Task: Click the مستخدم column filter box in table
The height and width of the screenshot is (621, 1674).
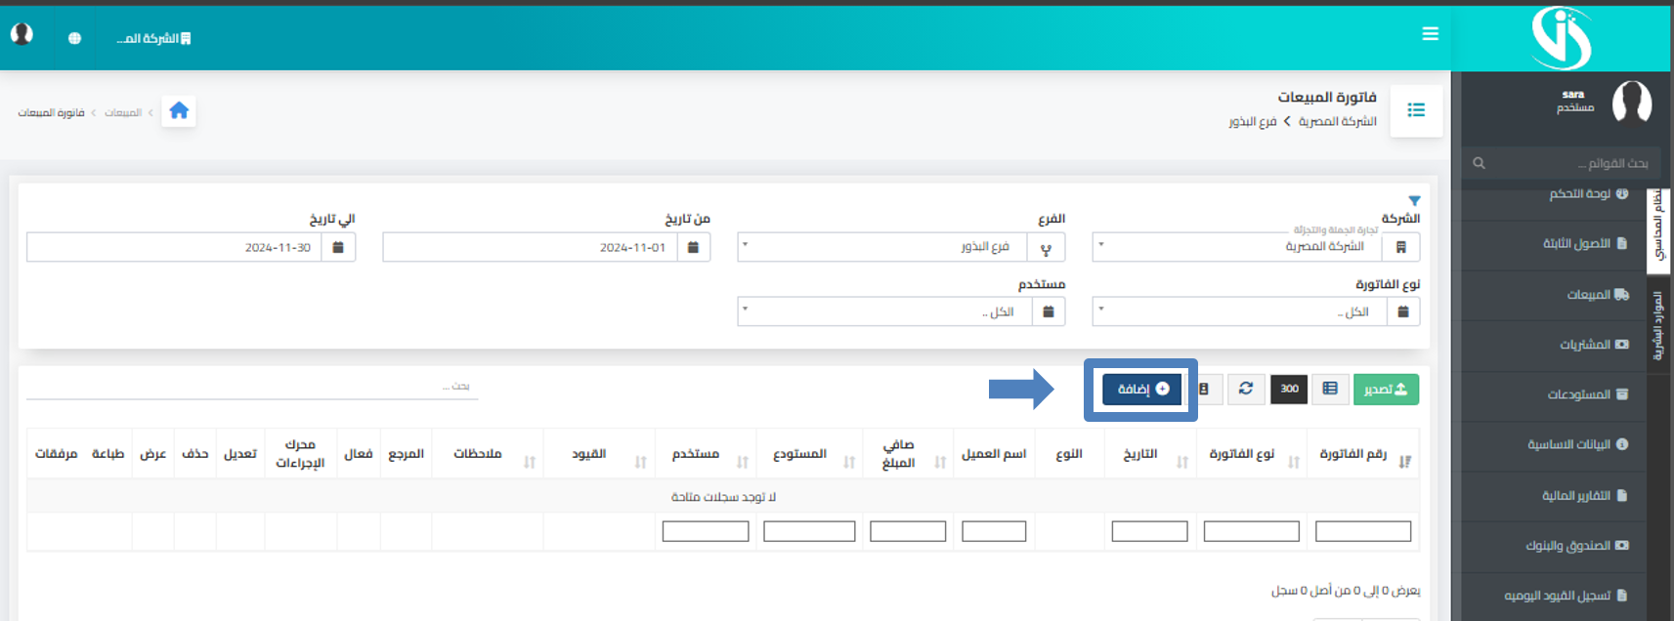Action: [x=706, y=531]
